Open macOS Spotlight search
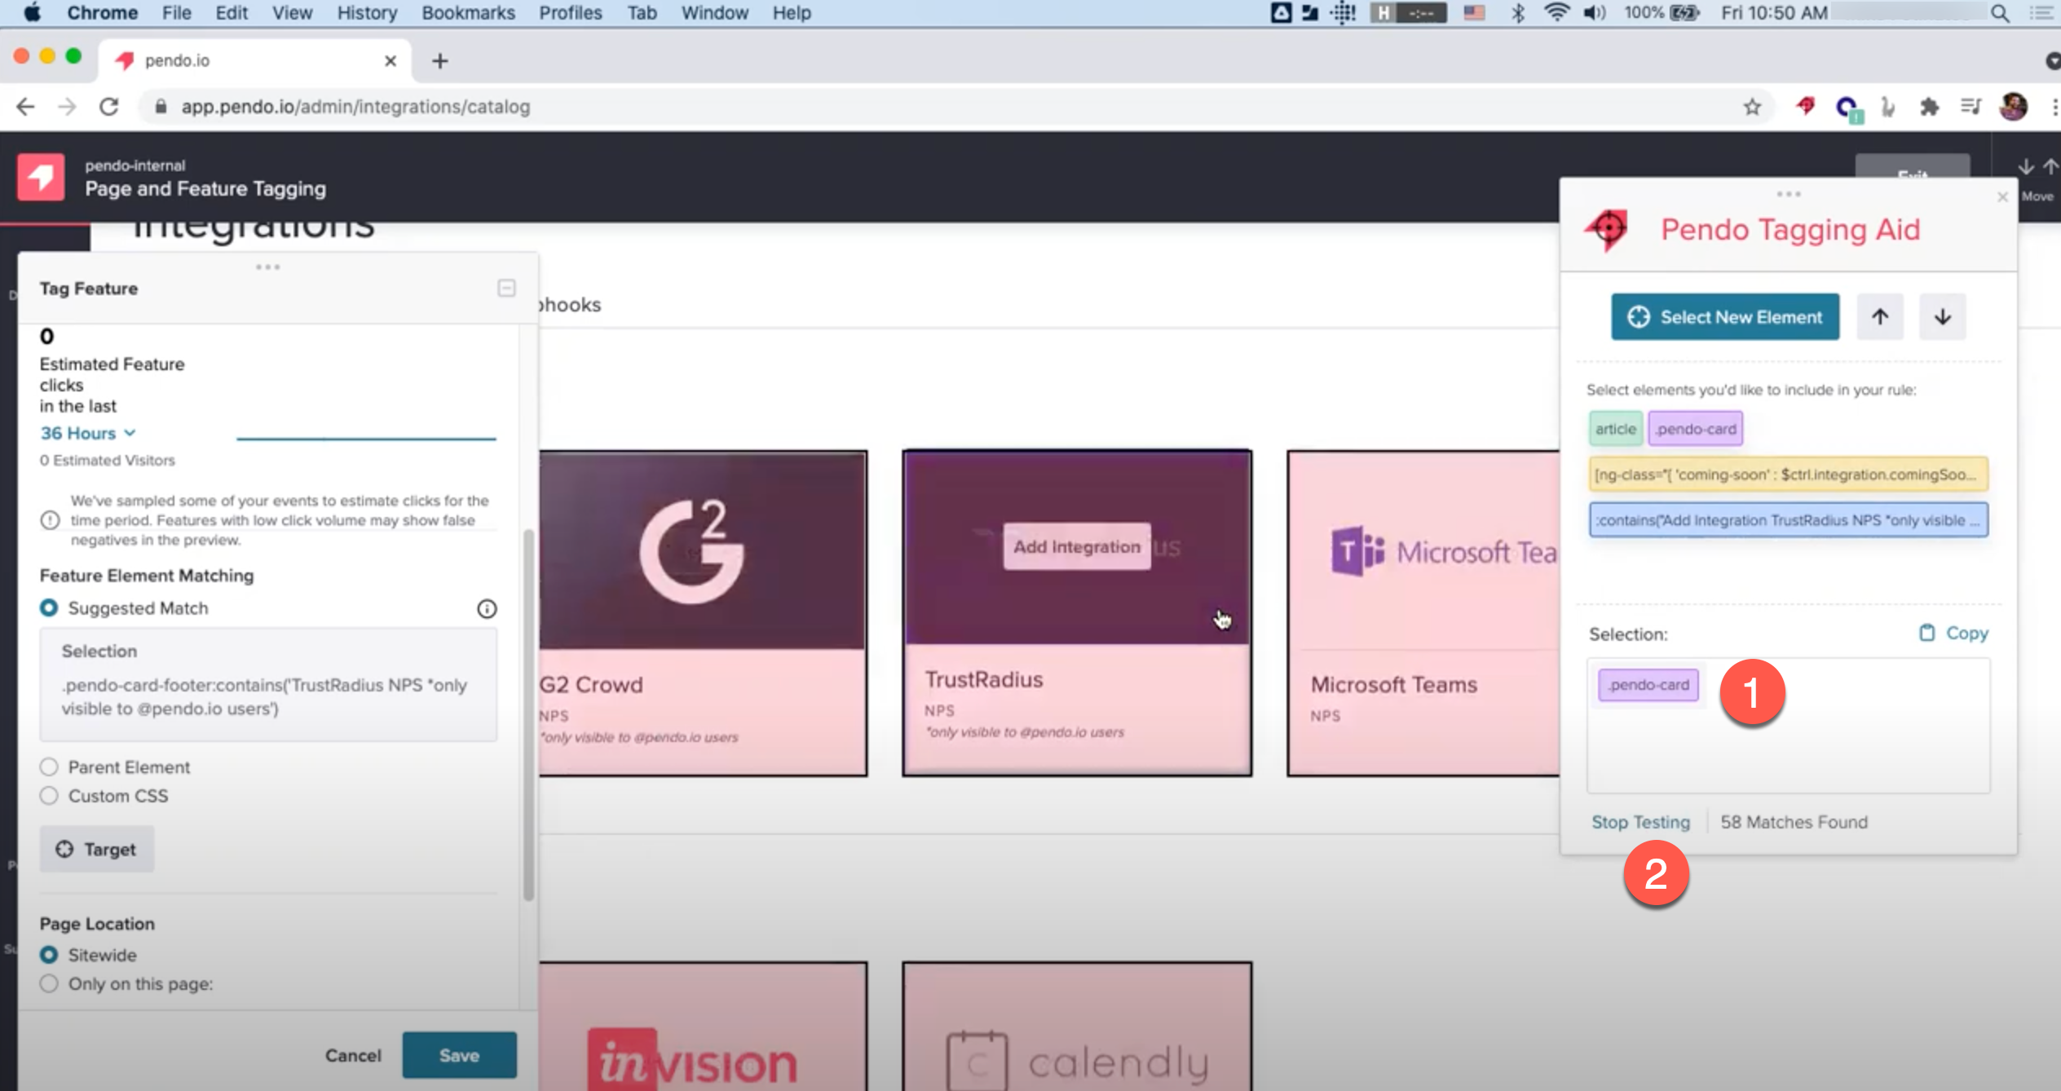Viewport: 2061px width, 1091px height. (x=1999, y=13)
